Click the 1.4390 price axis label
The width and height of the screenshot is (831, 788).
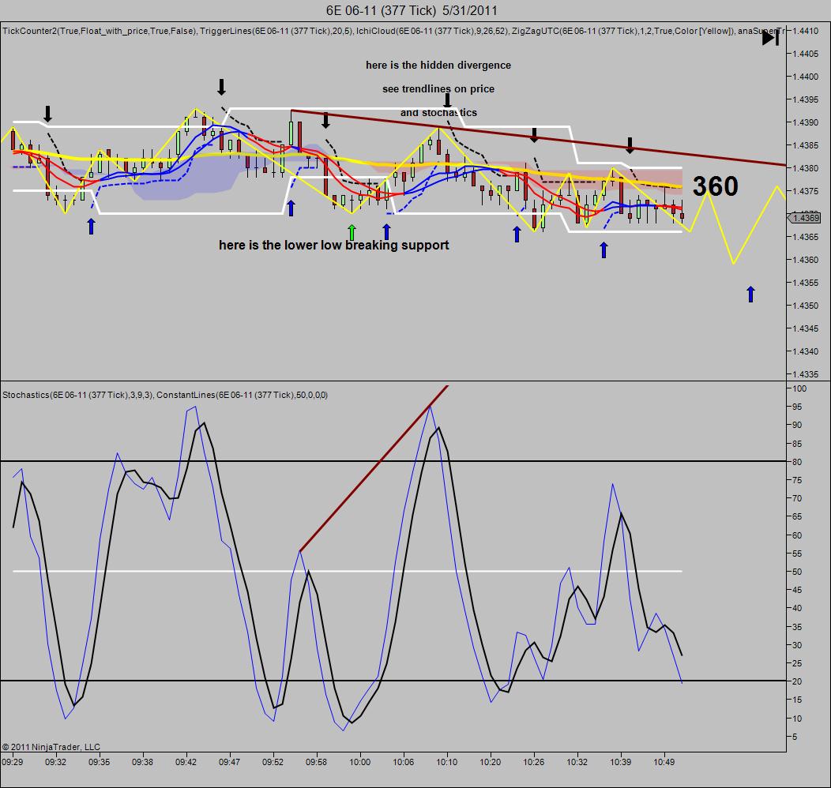pyautogui.click(x=806, y=122)
